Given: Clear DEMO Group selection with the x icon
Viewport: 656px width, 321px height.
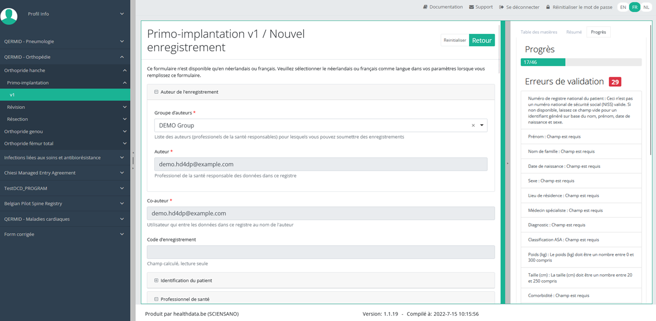Looking at the screenshot, I should click(473, 126).
